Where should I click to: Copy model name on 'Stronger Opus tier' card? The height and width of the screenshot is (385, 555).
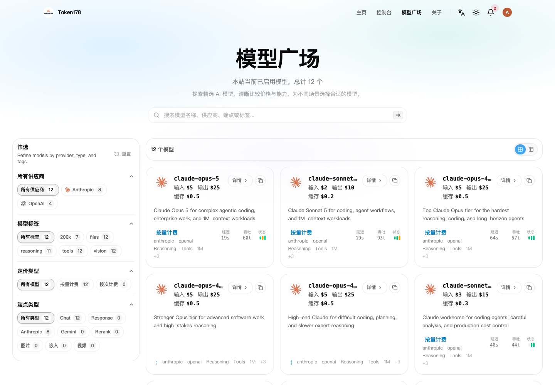(x=261, y=288)
